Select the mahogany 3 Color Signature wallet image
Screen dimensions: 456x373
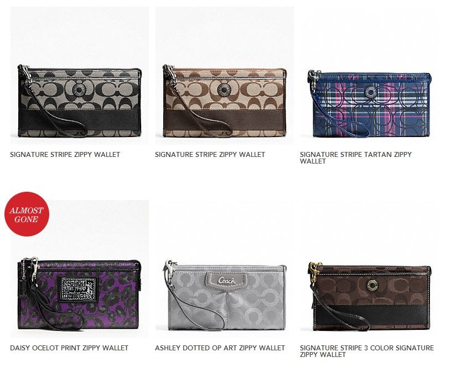tap(369, 269)
